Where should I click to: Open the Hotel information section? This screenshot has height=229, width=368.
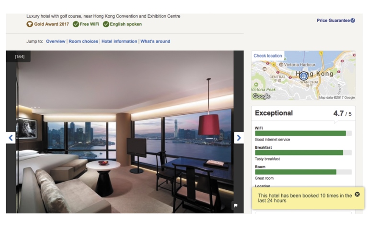pyautogui.click(x=119, y=41)
